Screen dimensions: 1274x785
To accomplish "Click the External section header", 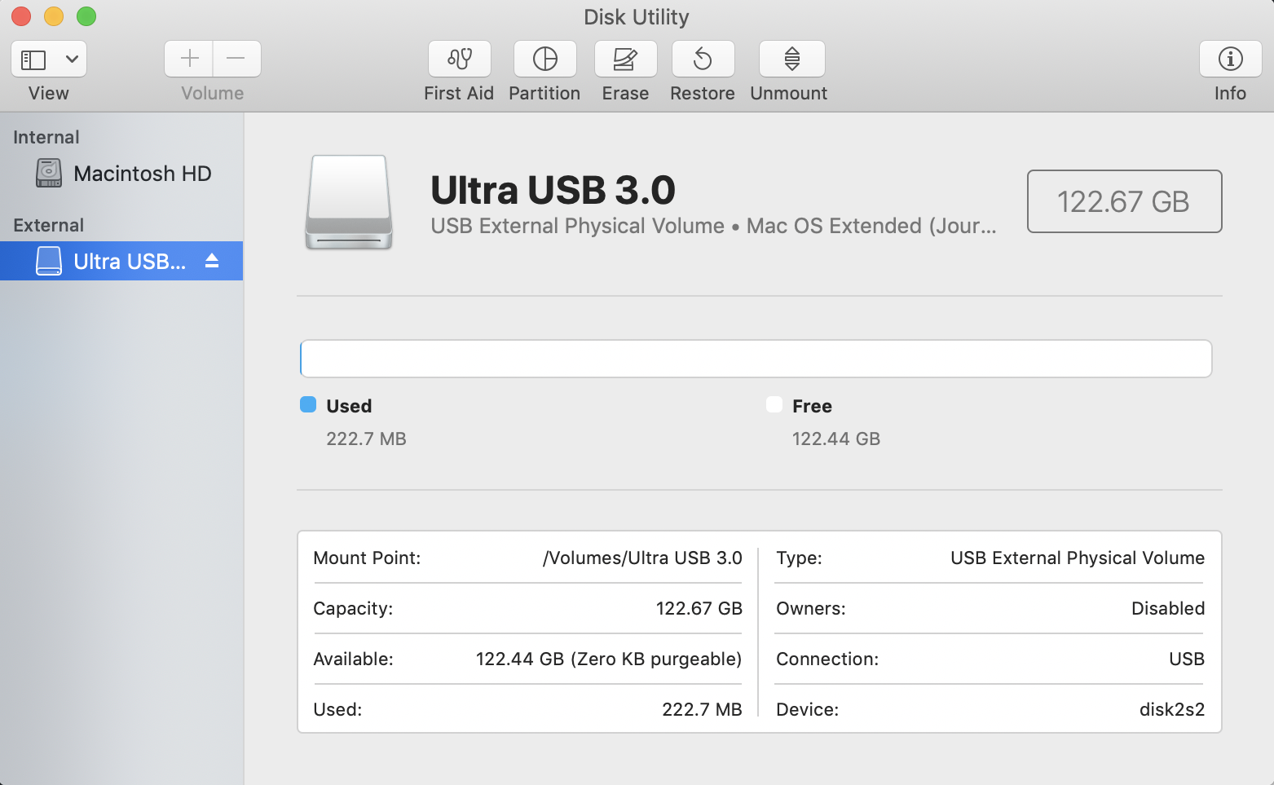I will point(49,225).
